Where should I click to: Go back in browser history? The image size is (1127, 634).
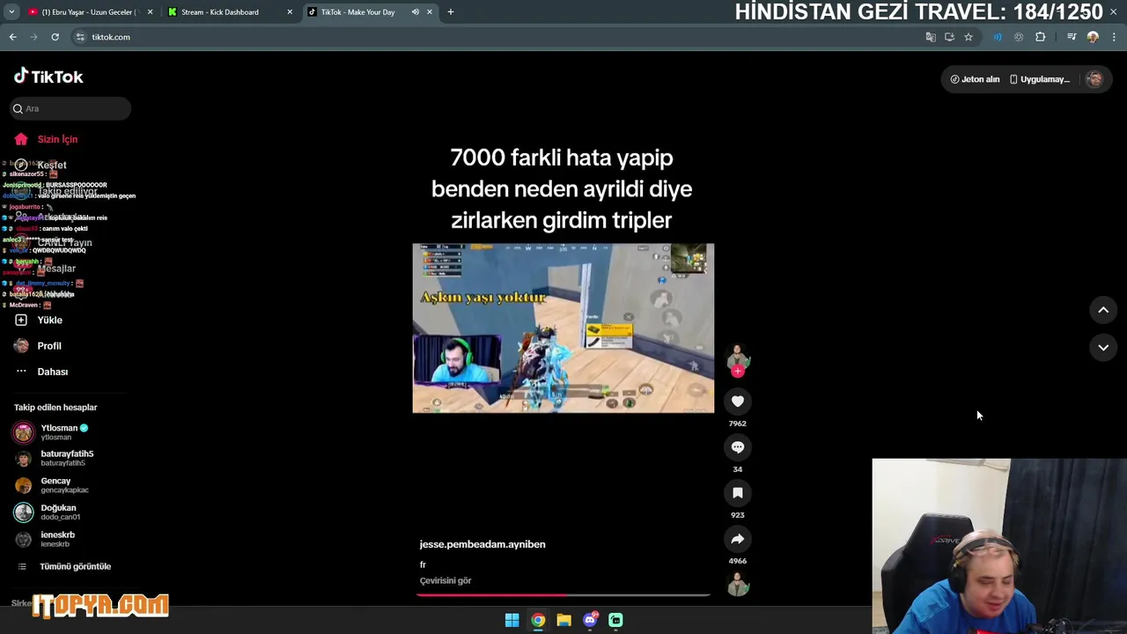click(x=12, y=37)
